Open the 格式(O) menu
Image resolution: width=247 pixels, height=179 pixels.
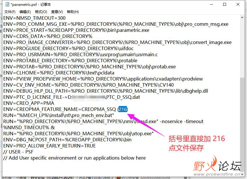click(x=41, y=12)
